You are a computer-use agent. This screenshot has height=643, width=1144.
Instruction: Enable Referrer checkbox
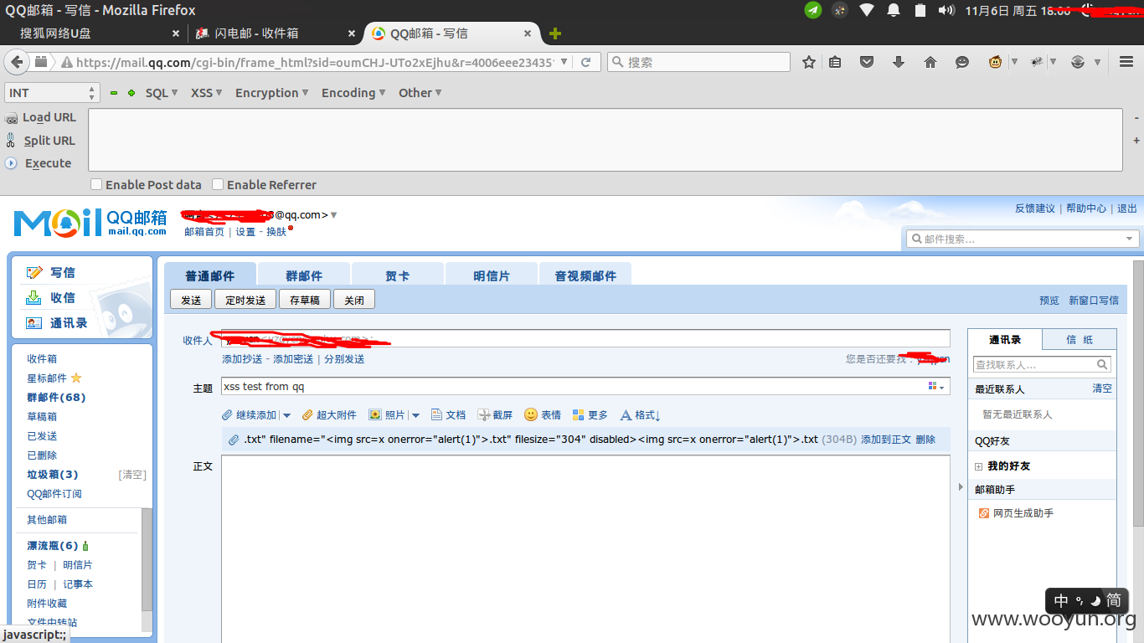(218, 184)
